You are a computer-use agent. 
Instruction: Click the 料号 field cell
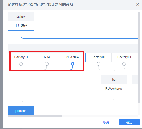pos(47,57)
